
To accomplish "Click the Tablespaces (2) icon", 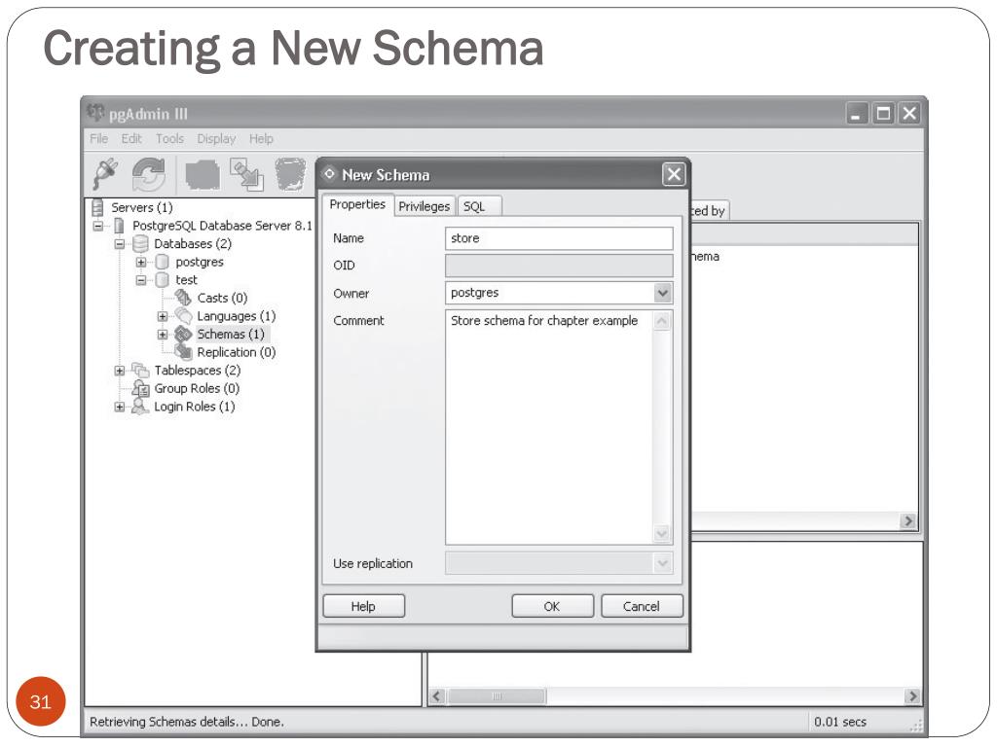I will pyautogui.click(x=140, y=370).
